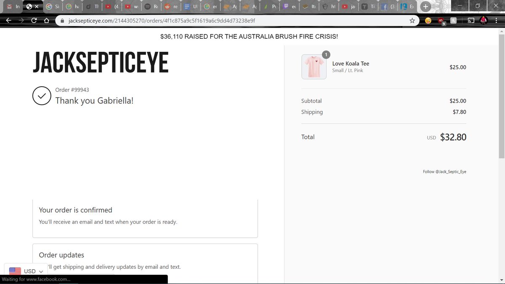Image resolution: width=505 pixels, height=284 pixels.
Task: Click the order confirmed checkmark icon
Action: tap(42, 96)
